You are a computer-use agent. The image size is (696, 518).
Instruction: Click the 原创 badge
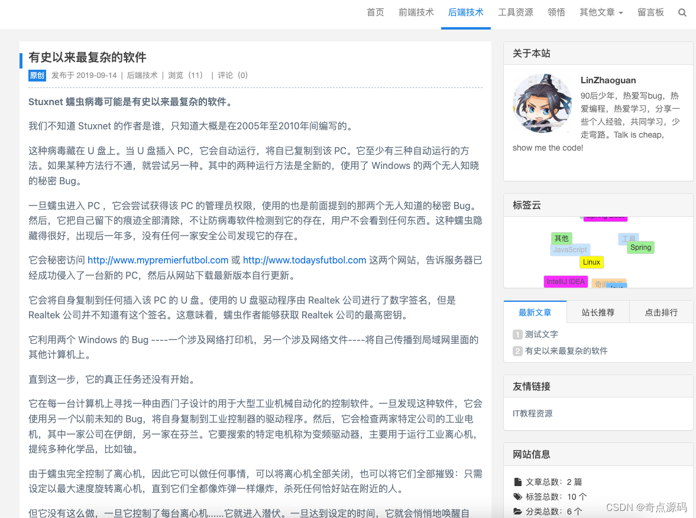click(37, 76)
